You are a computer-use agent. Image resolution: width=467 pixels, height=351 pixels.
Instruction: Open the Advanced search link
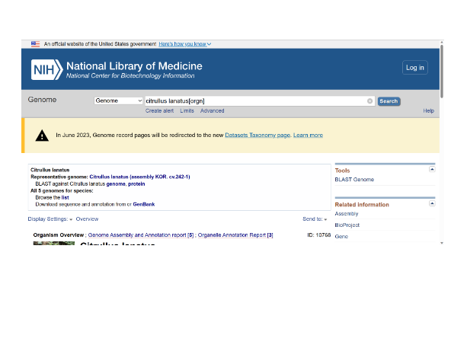click(x=212, y=110)
